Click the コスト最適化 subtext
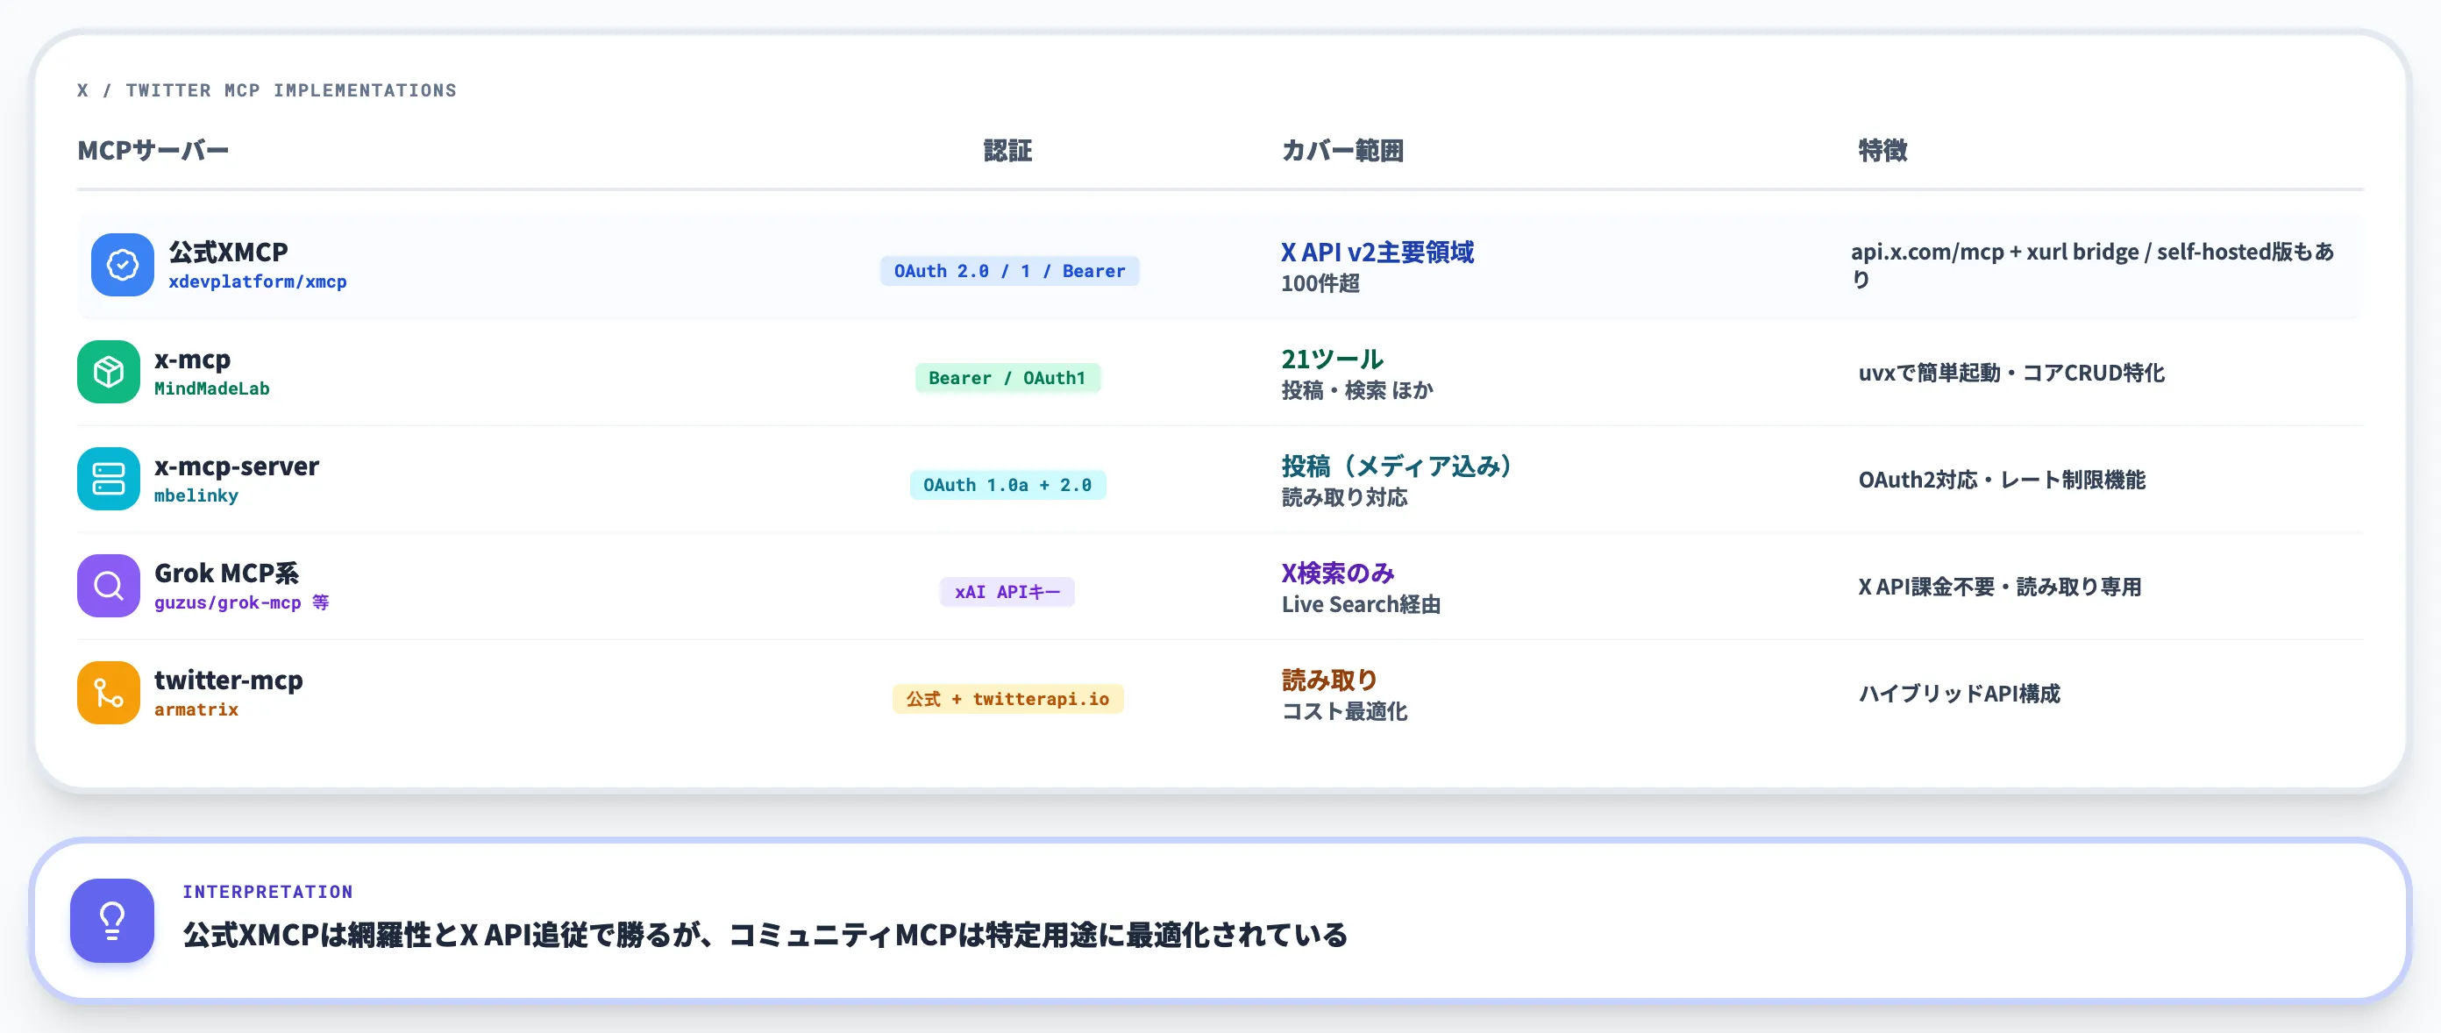Viewport: 2441px width, 1033px height. 1345,713
